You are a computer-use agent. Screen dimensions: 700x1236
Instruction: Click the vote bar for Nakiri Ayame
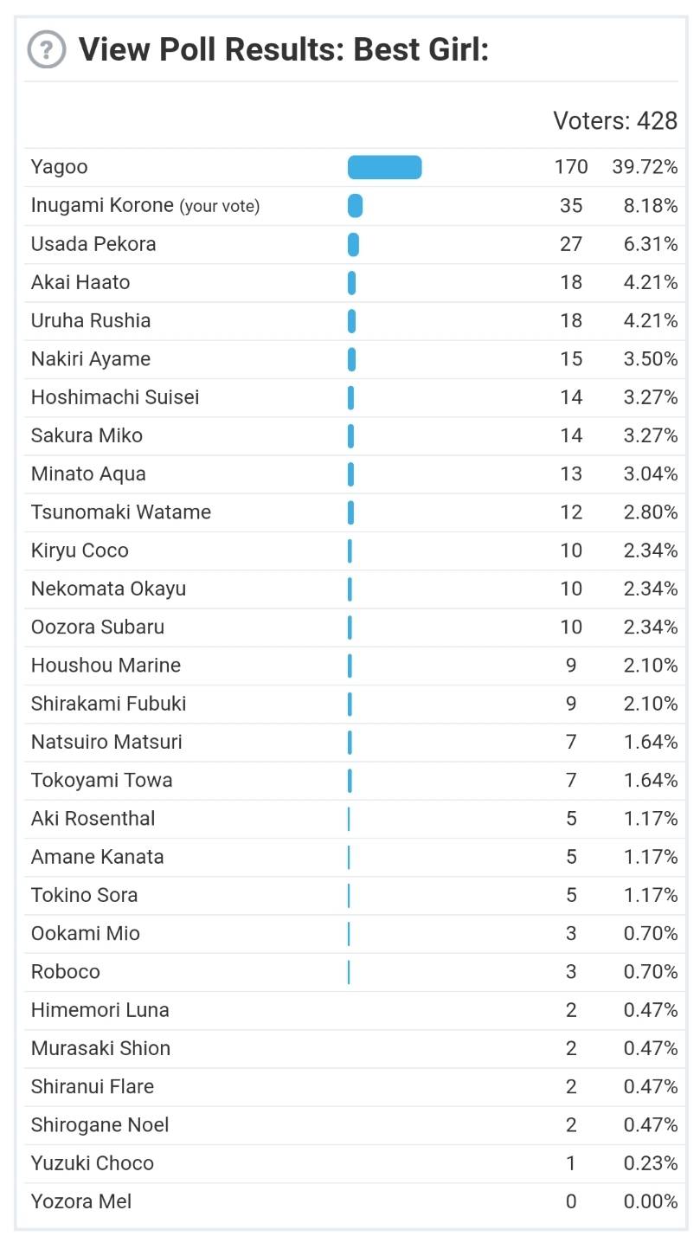351,358
